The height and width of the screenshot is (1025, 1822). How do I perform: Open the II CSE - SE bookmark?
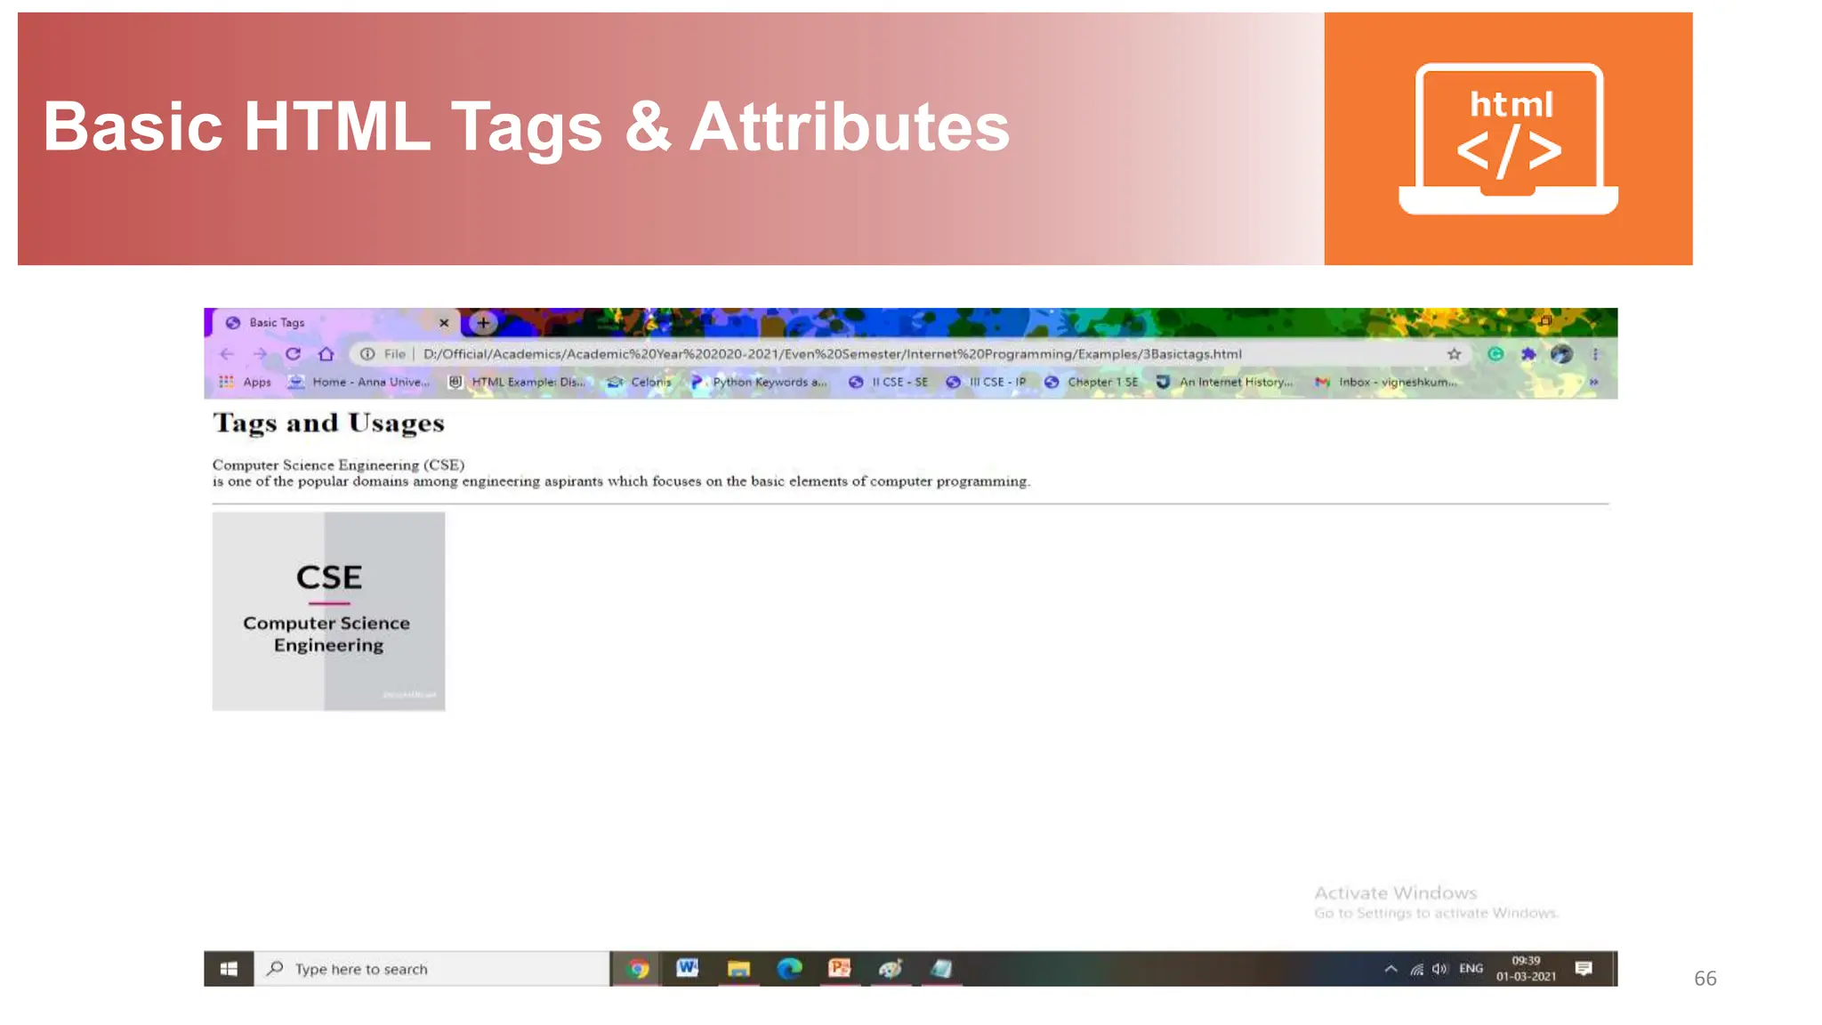[x=888, y=383]
